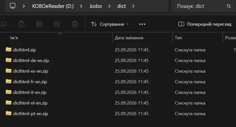Click the Пошук: dict search field

(204, 6)
